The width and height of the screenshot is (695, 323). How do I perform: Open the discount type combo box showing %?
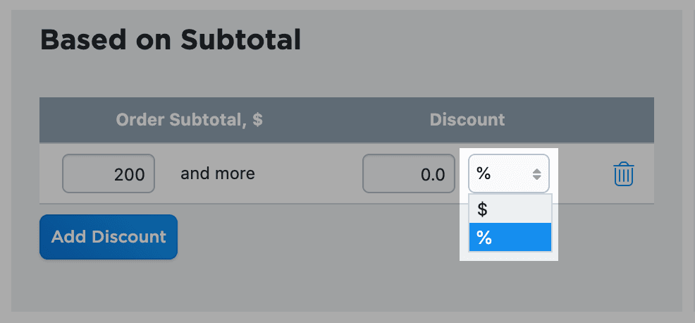tap(508, 173)
